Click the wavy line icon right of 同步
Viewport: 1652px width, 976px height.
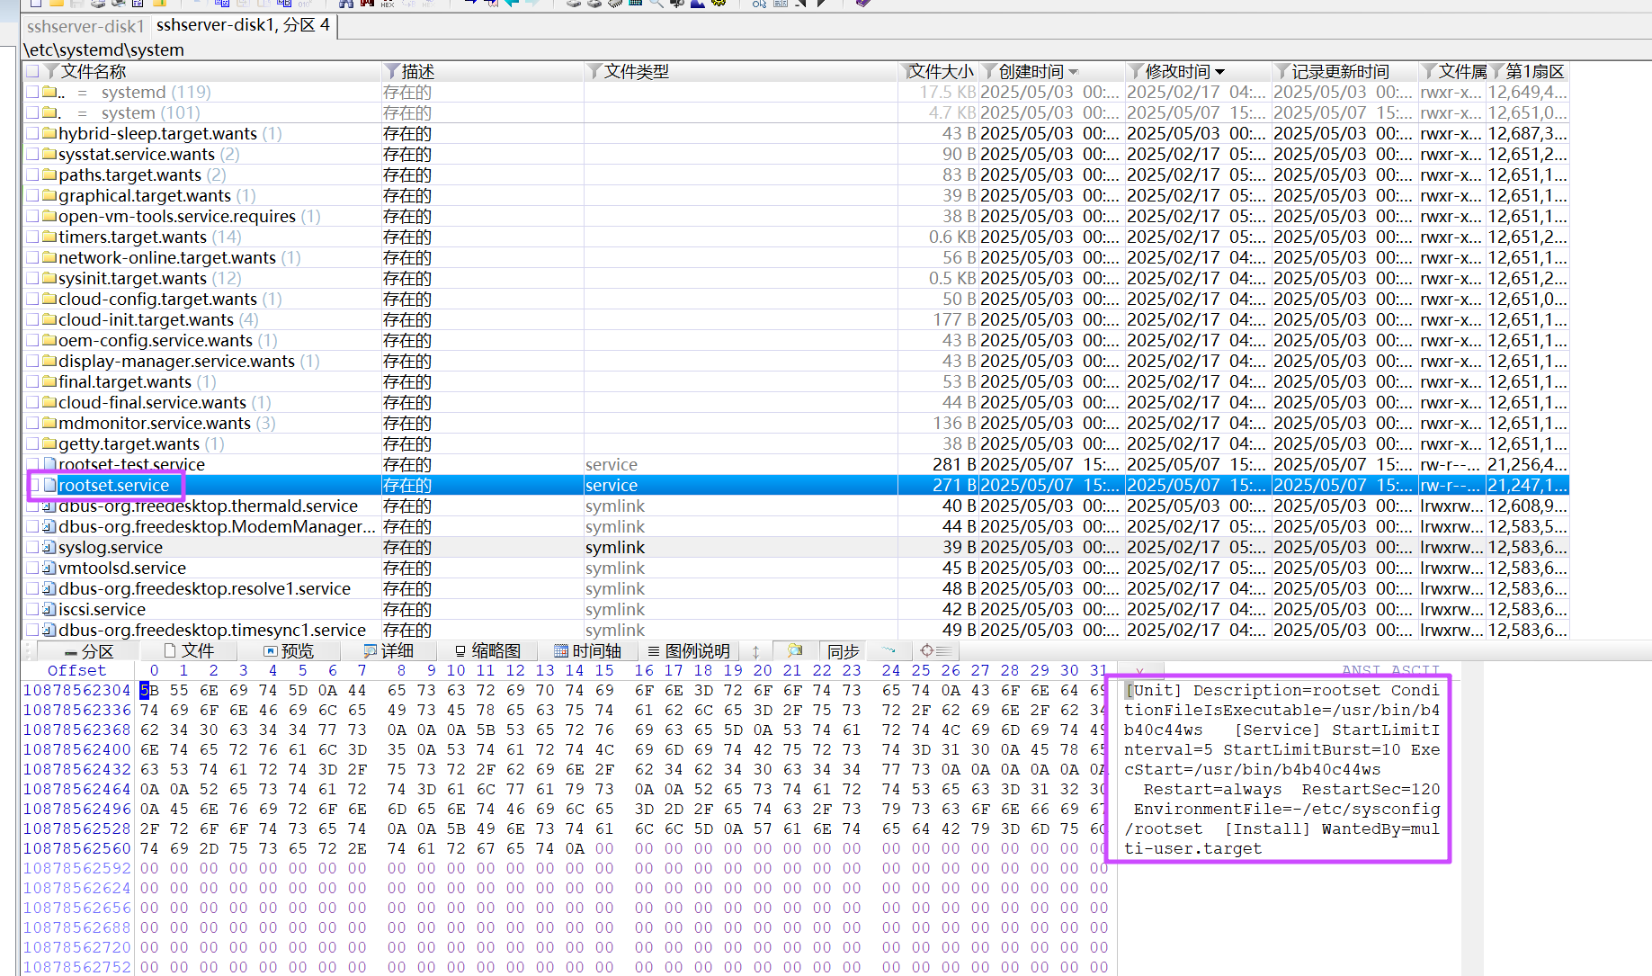[889, 650]
